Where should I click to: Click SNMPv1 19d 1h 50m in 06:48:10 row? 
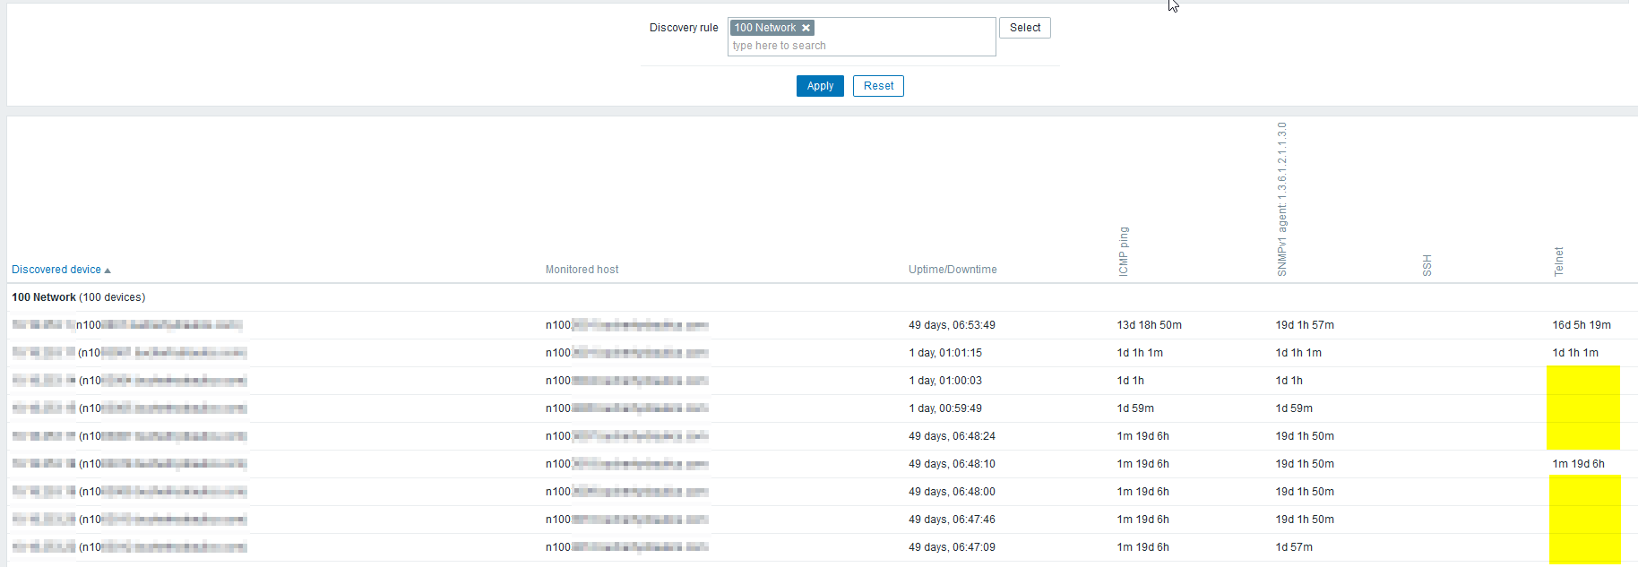(x=1305, y=464)
